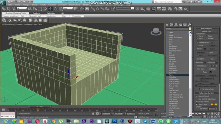Screen dimensions: 221x124
Task: Toggle Isoline Display checkbox
Action: point(197,102)
